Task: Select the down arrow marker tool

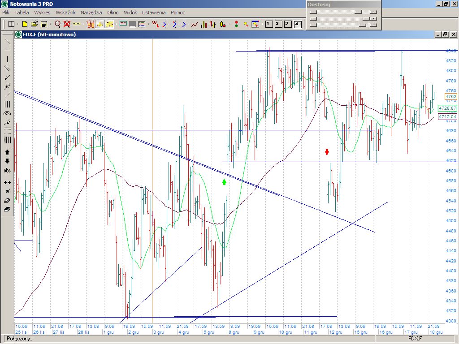Action: point(7,161)
